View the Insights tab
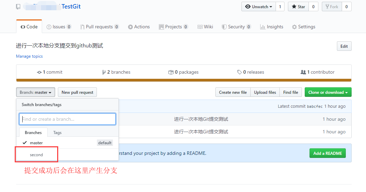The image size is (366, 192). [272, 27]
